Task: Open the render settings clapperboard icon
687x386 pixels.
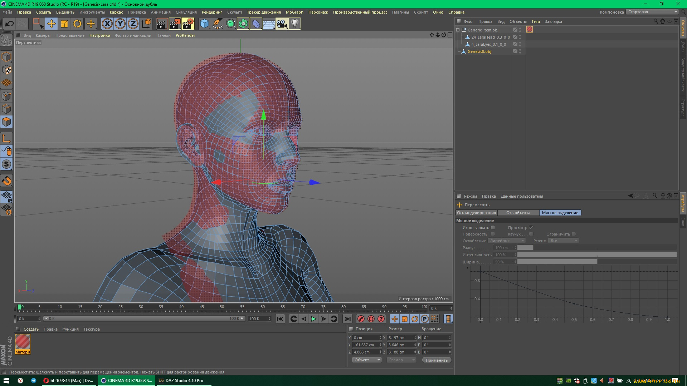Action: click(x=188, y=24)
